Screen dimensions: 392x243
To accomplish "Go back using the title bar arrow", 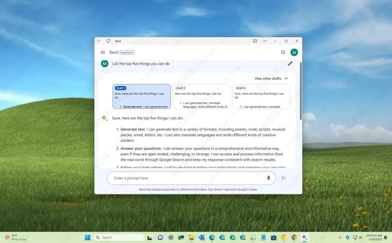I will click(x=99, y=41).
